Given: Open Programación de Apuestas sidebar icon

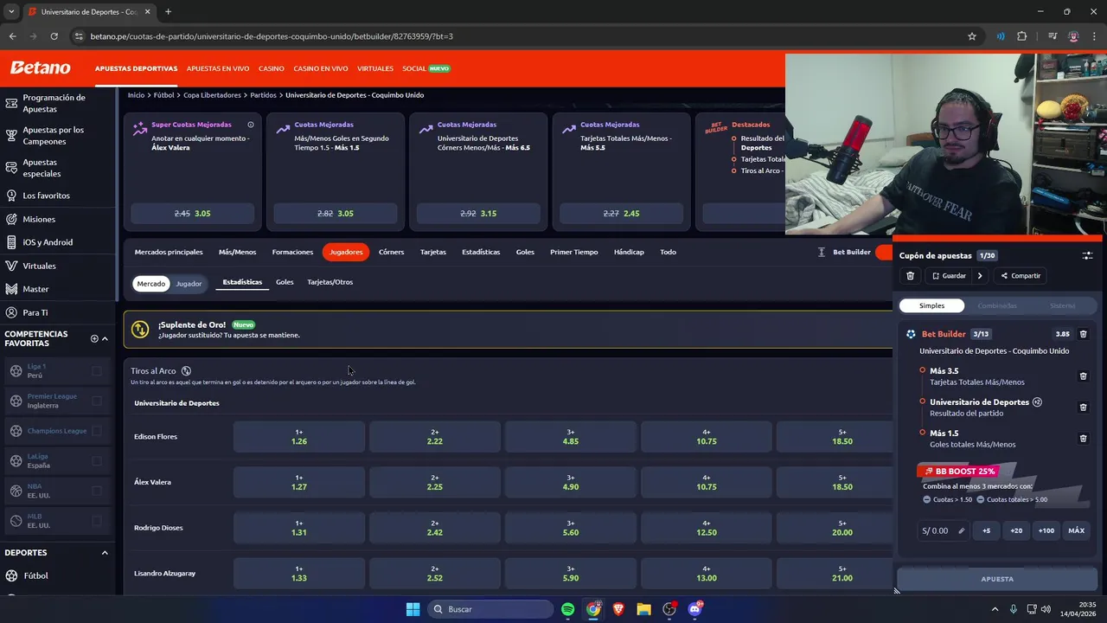Looking at the screenshot, I should pos(11,103).
